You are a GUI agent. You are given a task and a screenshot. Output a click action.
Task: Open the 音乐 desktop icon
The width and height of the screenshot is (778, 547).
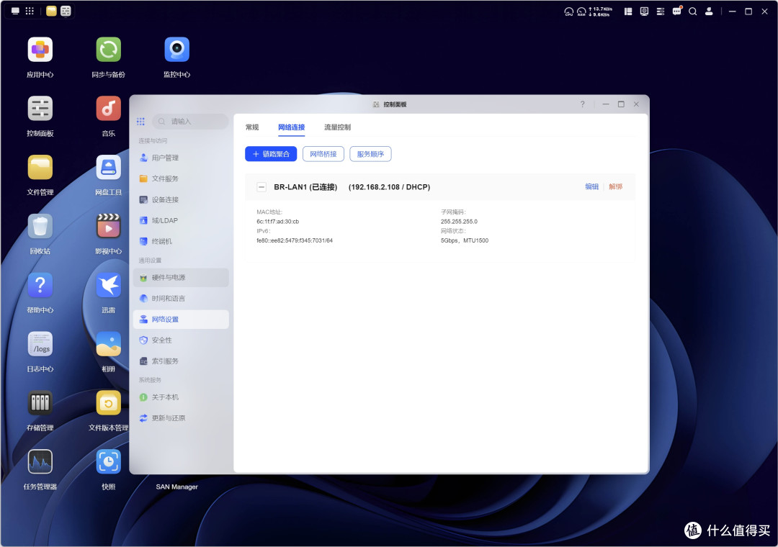pyautogui.click(x=108, y=109)
